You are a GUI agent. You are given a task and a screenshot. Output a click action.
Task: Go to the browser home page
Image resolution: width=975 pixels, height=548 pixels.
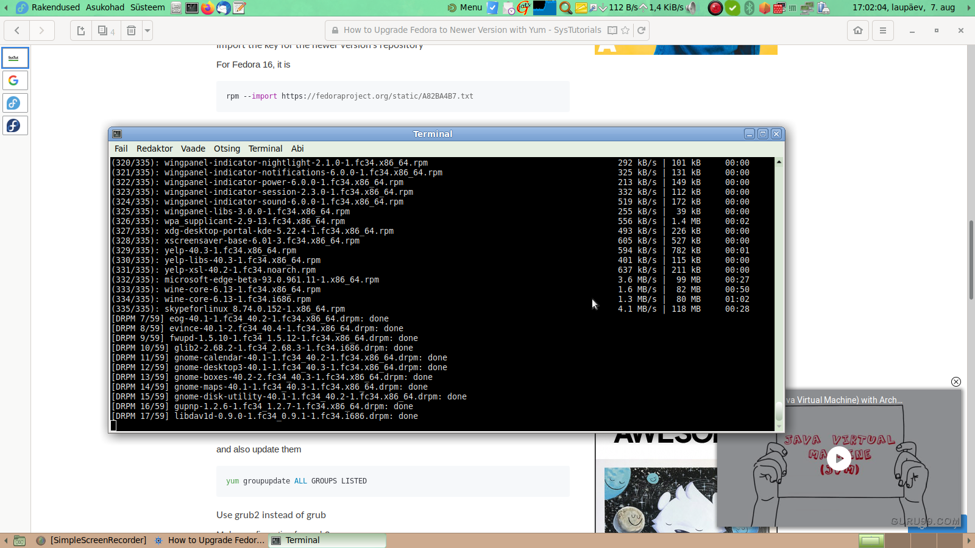pos(858,30)
